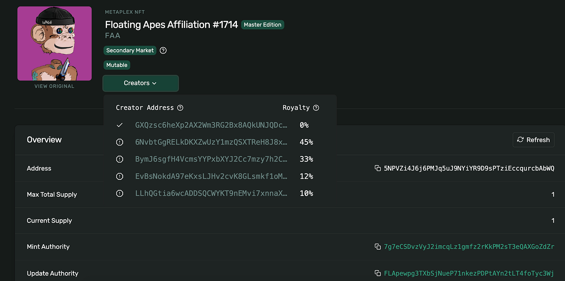Click the 45% royalty value

coord(306,142)
